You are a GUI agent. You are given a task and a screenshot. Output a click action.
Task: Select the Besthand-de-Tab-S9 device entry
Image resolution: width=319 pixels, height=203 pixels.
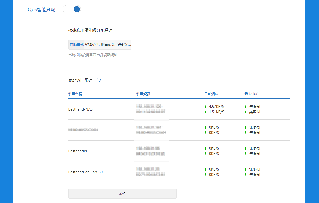tap(85, 172)
